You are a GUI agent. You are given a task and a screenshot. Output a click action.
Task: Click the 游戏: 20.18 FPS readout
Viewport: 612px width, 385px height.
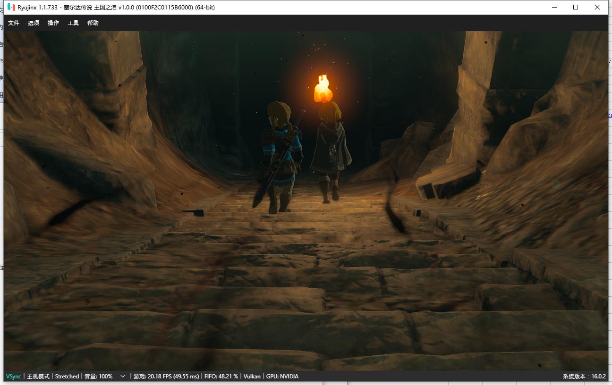tap(166, 376)
